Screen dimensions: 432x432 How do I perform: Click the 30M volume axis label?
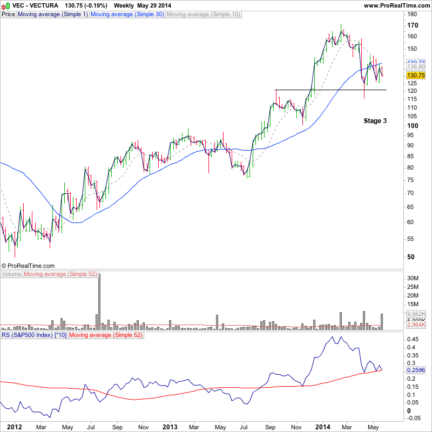tap(413, 278)
